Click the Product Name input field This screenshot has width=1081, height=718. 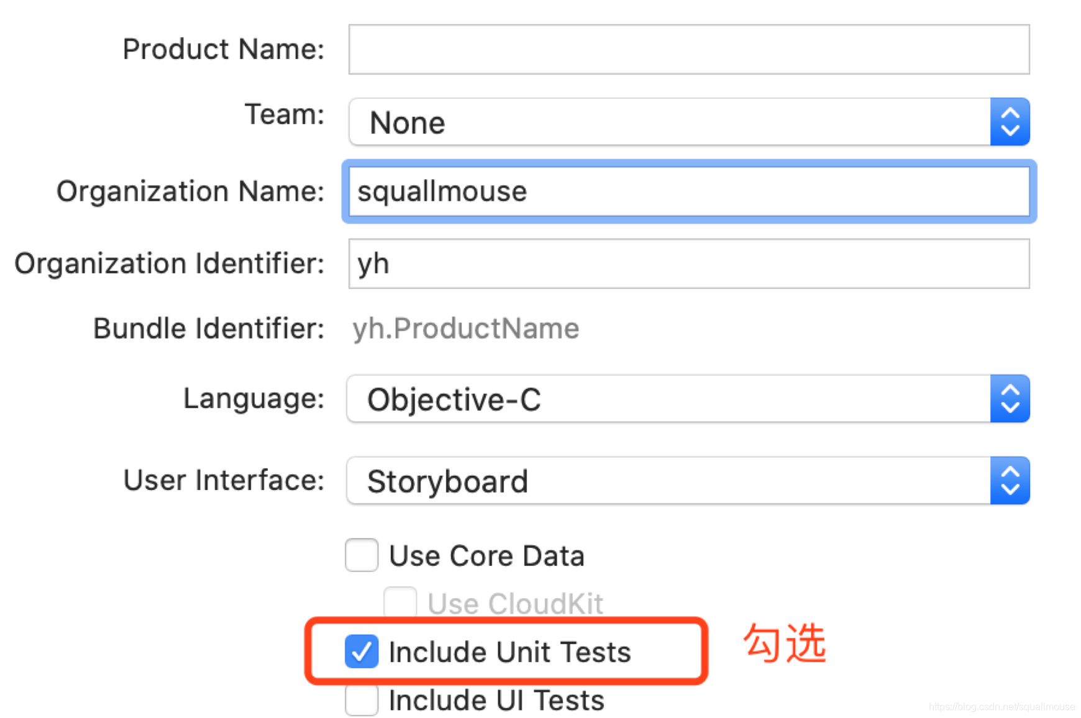point(688,50)
